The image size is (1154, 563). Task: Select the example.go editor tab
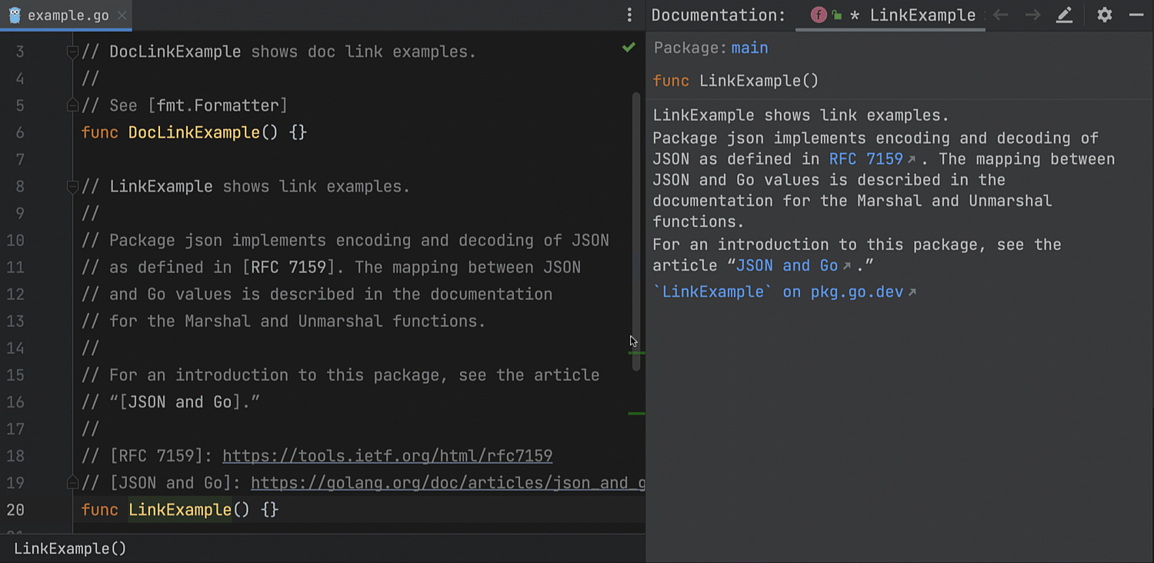click(x=68, y=15)
